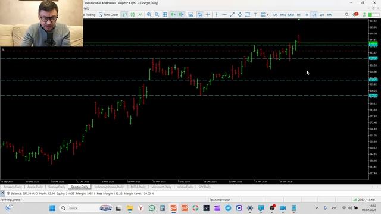Set timeframe to M5
This screenshot has width=381, height=214.
pos(275,15)
